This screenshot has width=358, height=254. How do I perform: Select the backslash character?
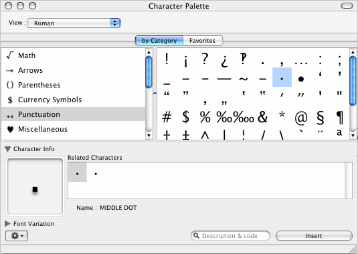coord(282,134)
